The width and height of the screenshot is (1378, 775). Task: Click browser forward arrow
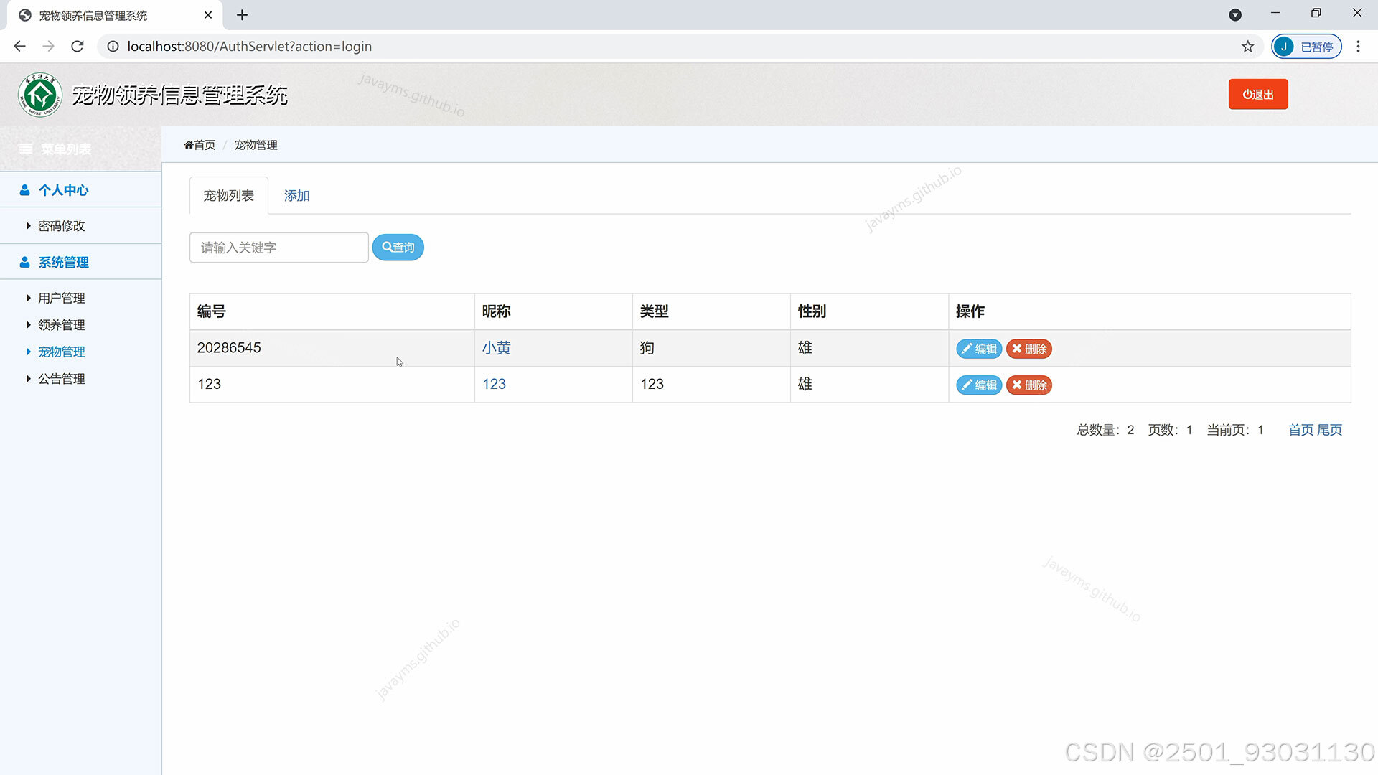tap(48, 47)
